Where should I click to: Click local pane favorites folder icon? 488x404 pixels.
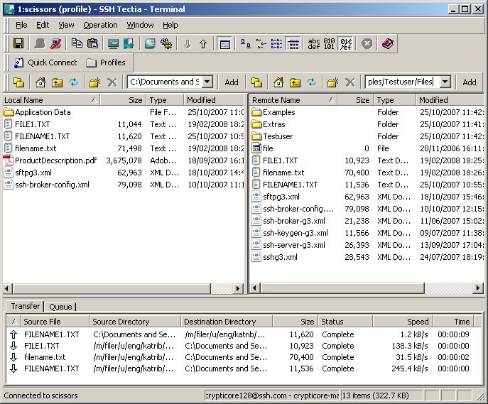(x=18, y=82)
